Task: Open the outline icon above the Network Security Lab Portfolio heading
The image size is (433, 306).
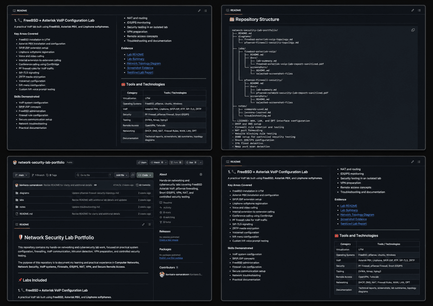Action: click(149, 224)
